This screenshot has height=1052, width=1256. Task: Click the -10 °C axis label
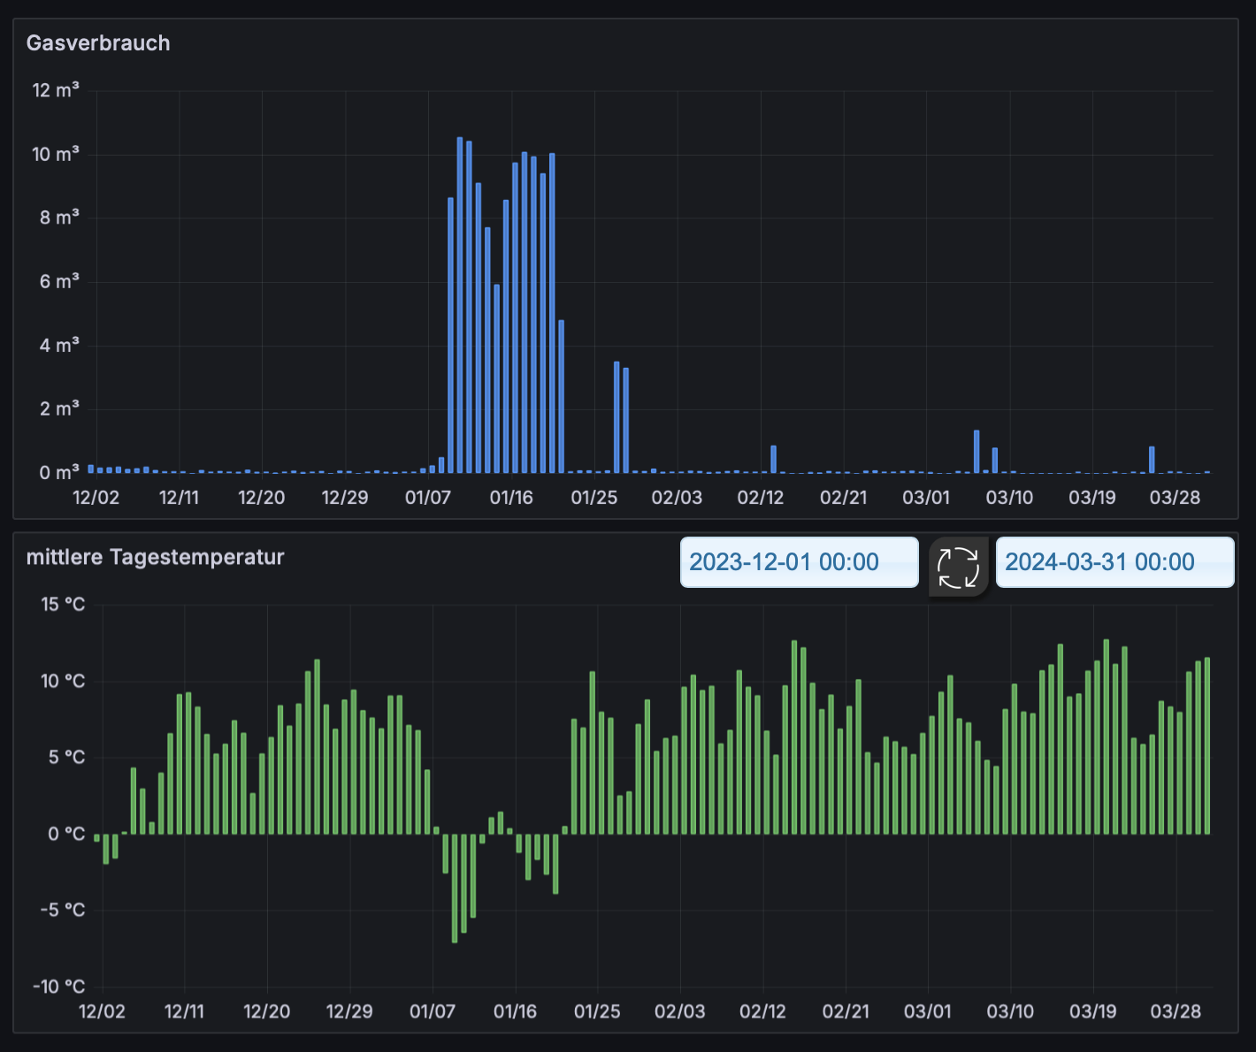click(59, 987)
